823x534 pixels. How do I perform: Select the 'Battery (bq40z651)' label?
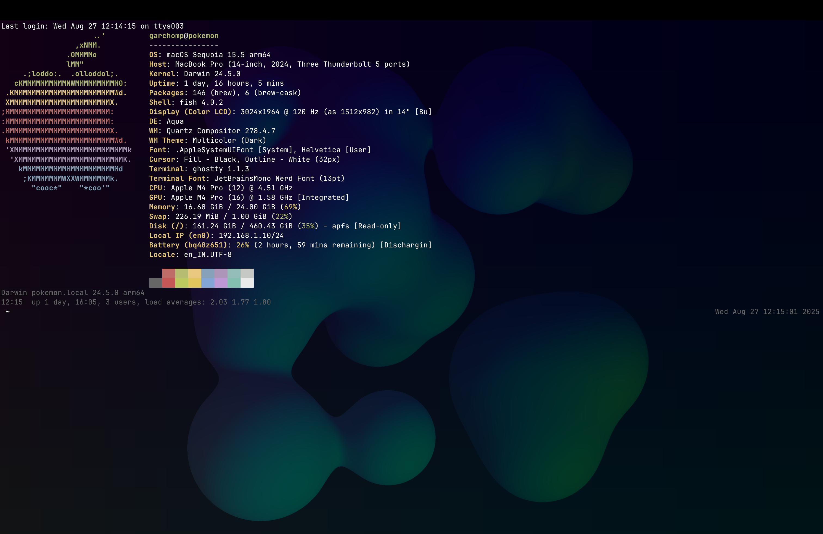(188, 245)
